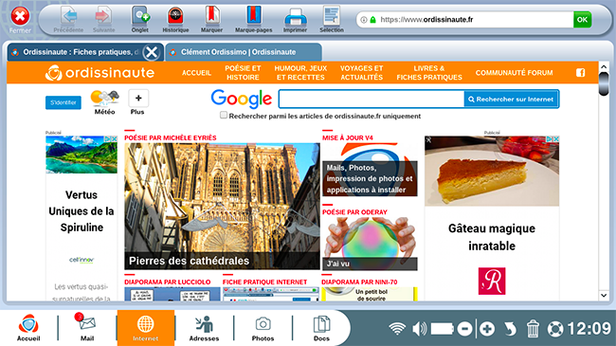616x346 pixels.
Task: Zoom in with the plus icon
Action: (x=487, y=329)
